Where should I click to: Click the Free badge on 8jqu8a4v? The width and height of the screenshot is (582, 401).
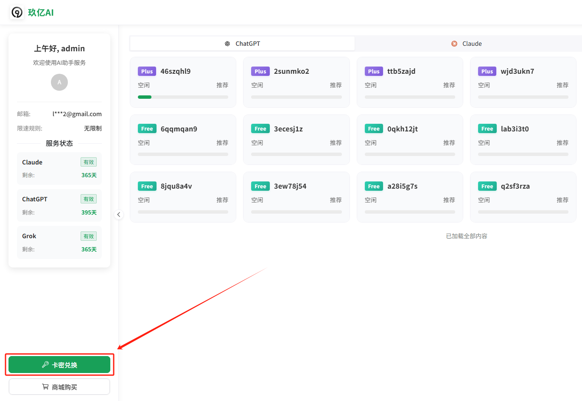coord(147,186)
